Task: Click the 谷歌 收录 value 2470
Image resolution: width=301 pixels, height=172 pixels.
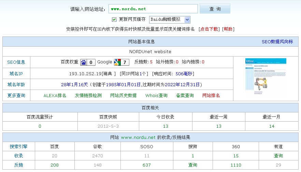Action: tap(98, 156)
